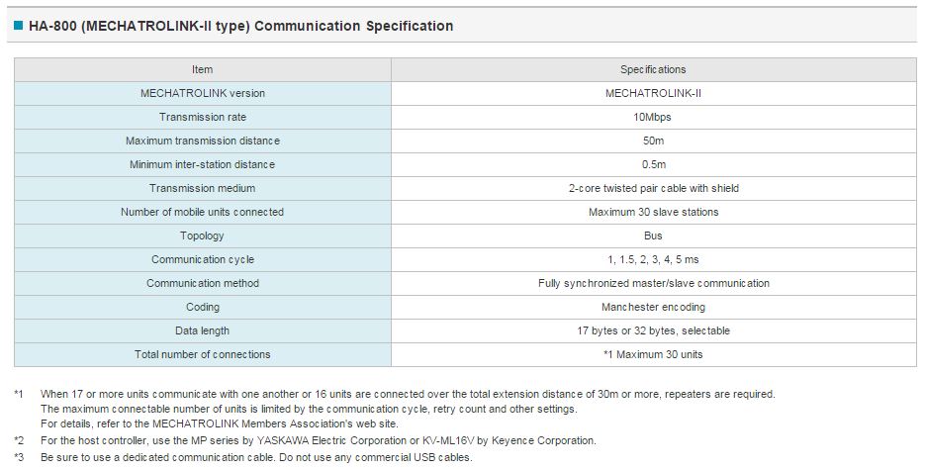
Task: Click the Manchester encoding value
Action: (x=653, y=307)
